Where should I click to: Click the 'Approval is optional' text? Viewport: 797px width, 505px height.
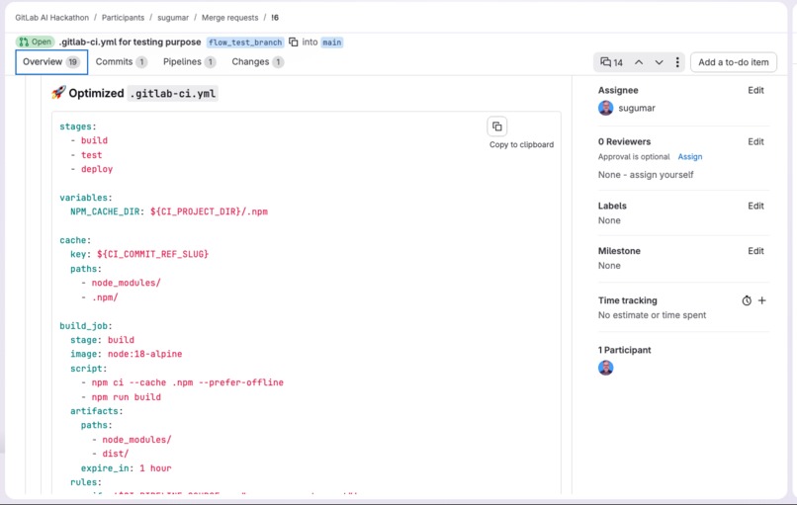pyautogui.click(x=633, y=157)
